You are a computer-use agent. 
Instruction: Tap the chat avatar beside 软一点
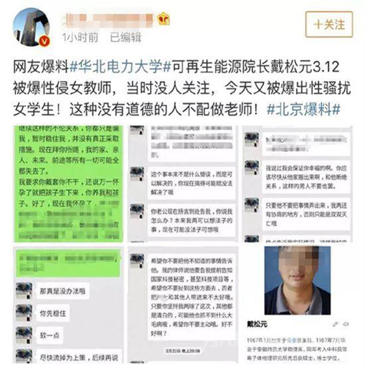point(24,335)
